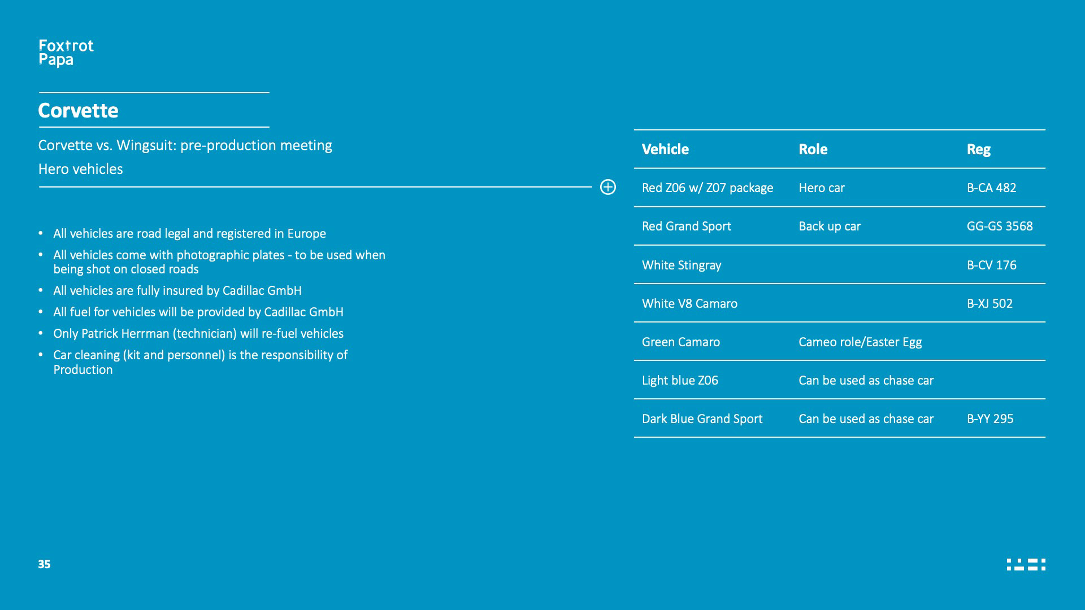Select the Red Grand Sport row
The image size is (1085, 610).
pyautogui.click(x=686, y=226)
